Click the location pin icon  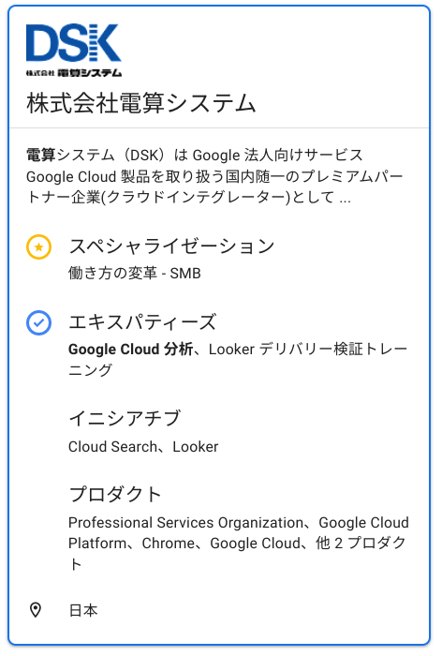click(x=36, y=610)
